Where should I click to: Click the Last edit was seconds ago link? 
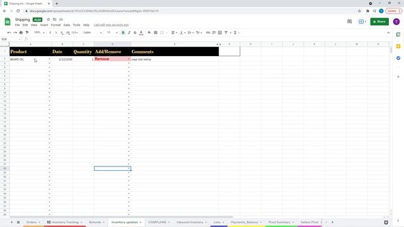pyautogui.click(x=111, y=25)
